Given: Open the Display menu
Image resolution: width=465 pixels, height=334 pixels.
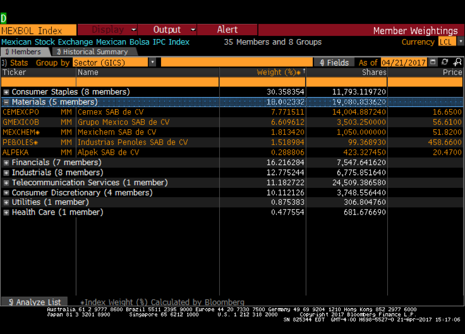Looking at the screenshot, I should [107, 30].
